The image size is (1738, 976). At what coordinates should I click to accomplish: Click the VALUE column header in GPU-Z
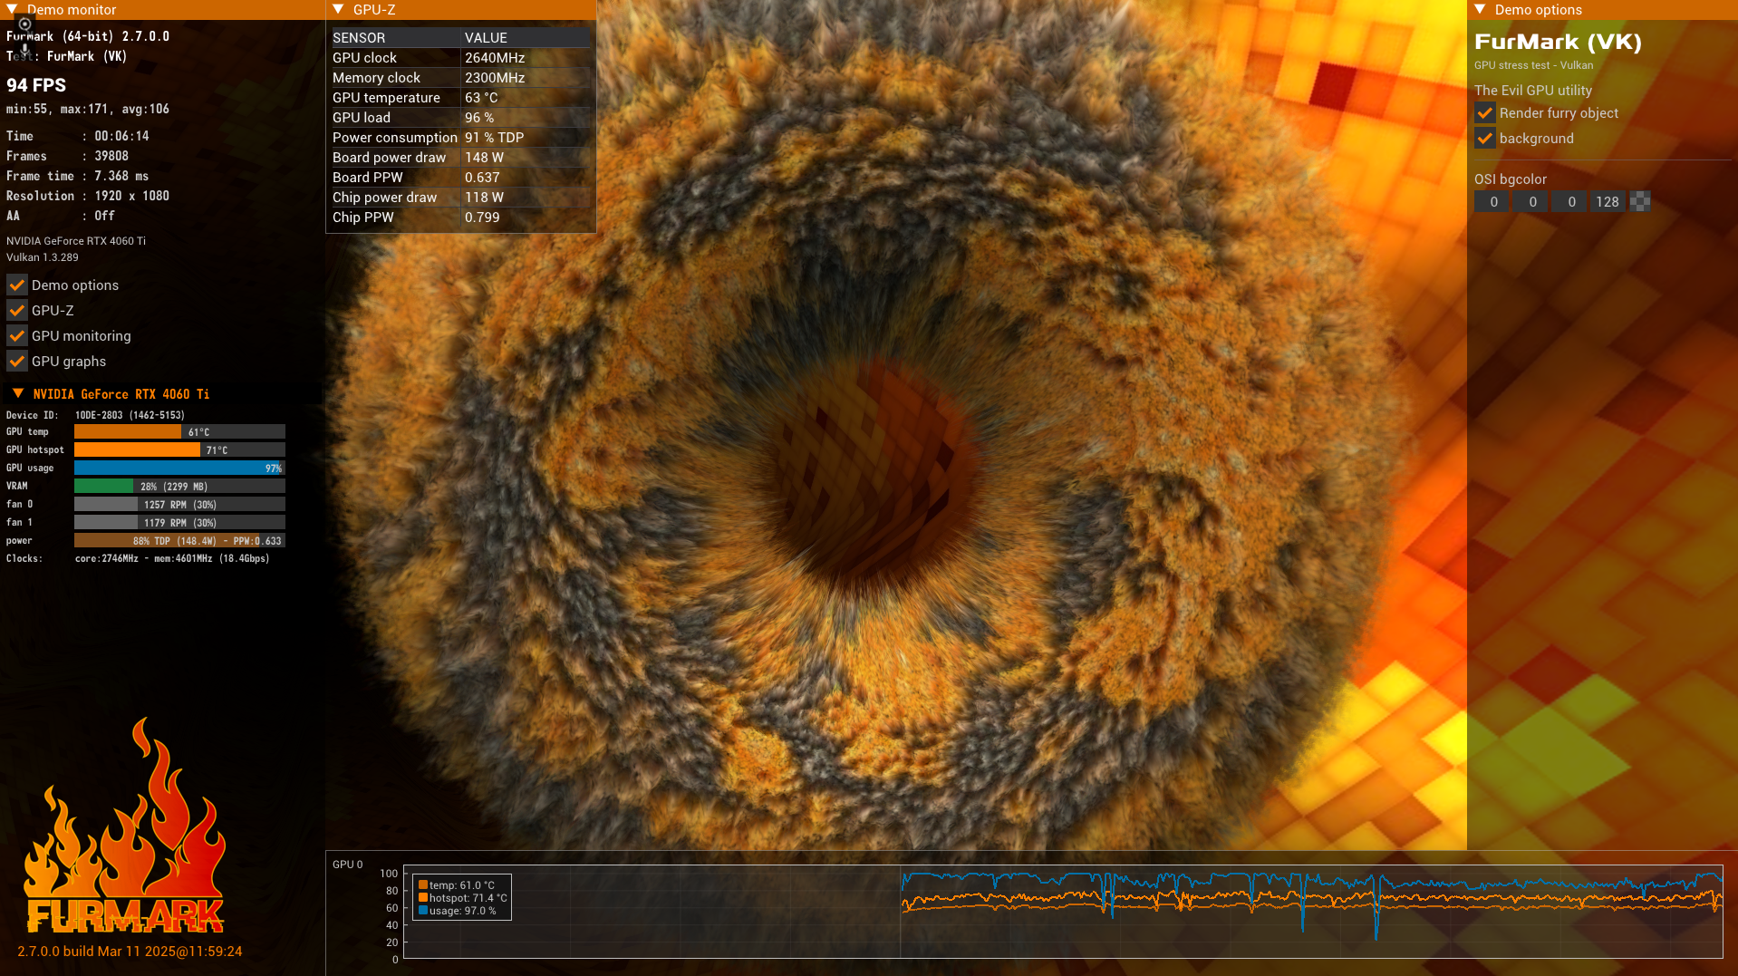point(486,37)
